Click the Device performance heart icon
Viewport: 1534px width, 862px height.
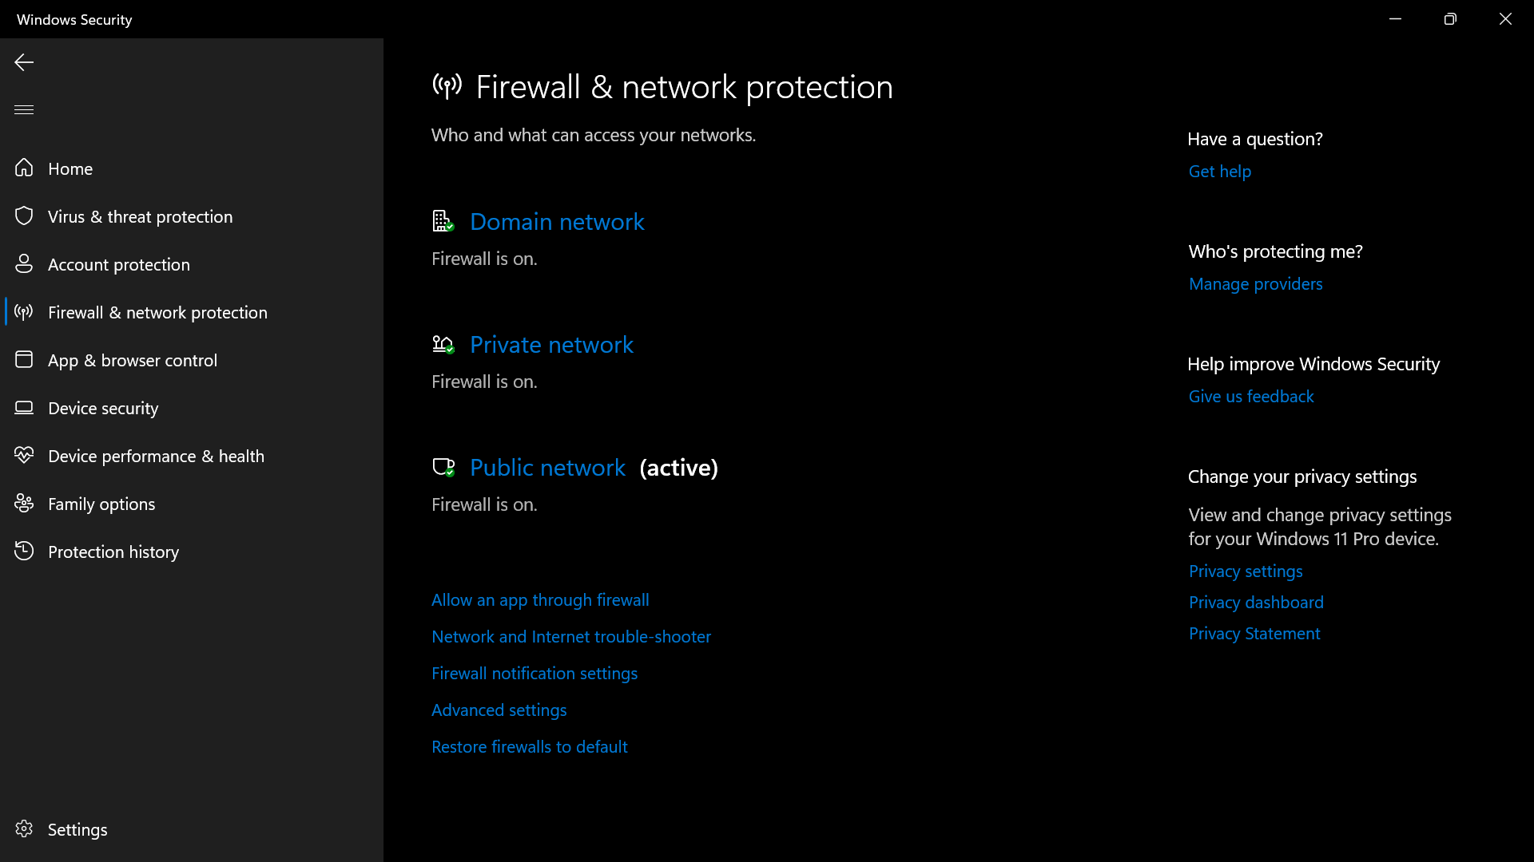(24, 456)
